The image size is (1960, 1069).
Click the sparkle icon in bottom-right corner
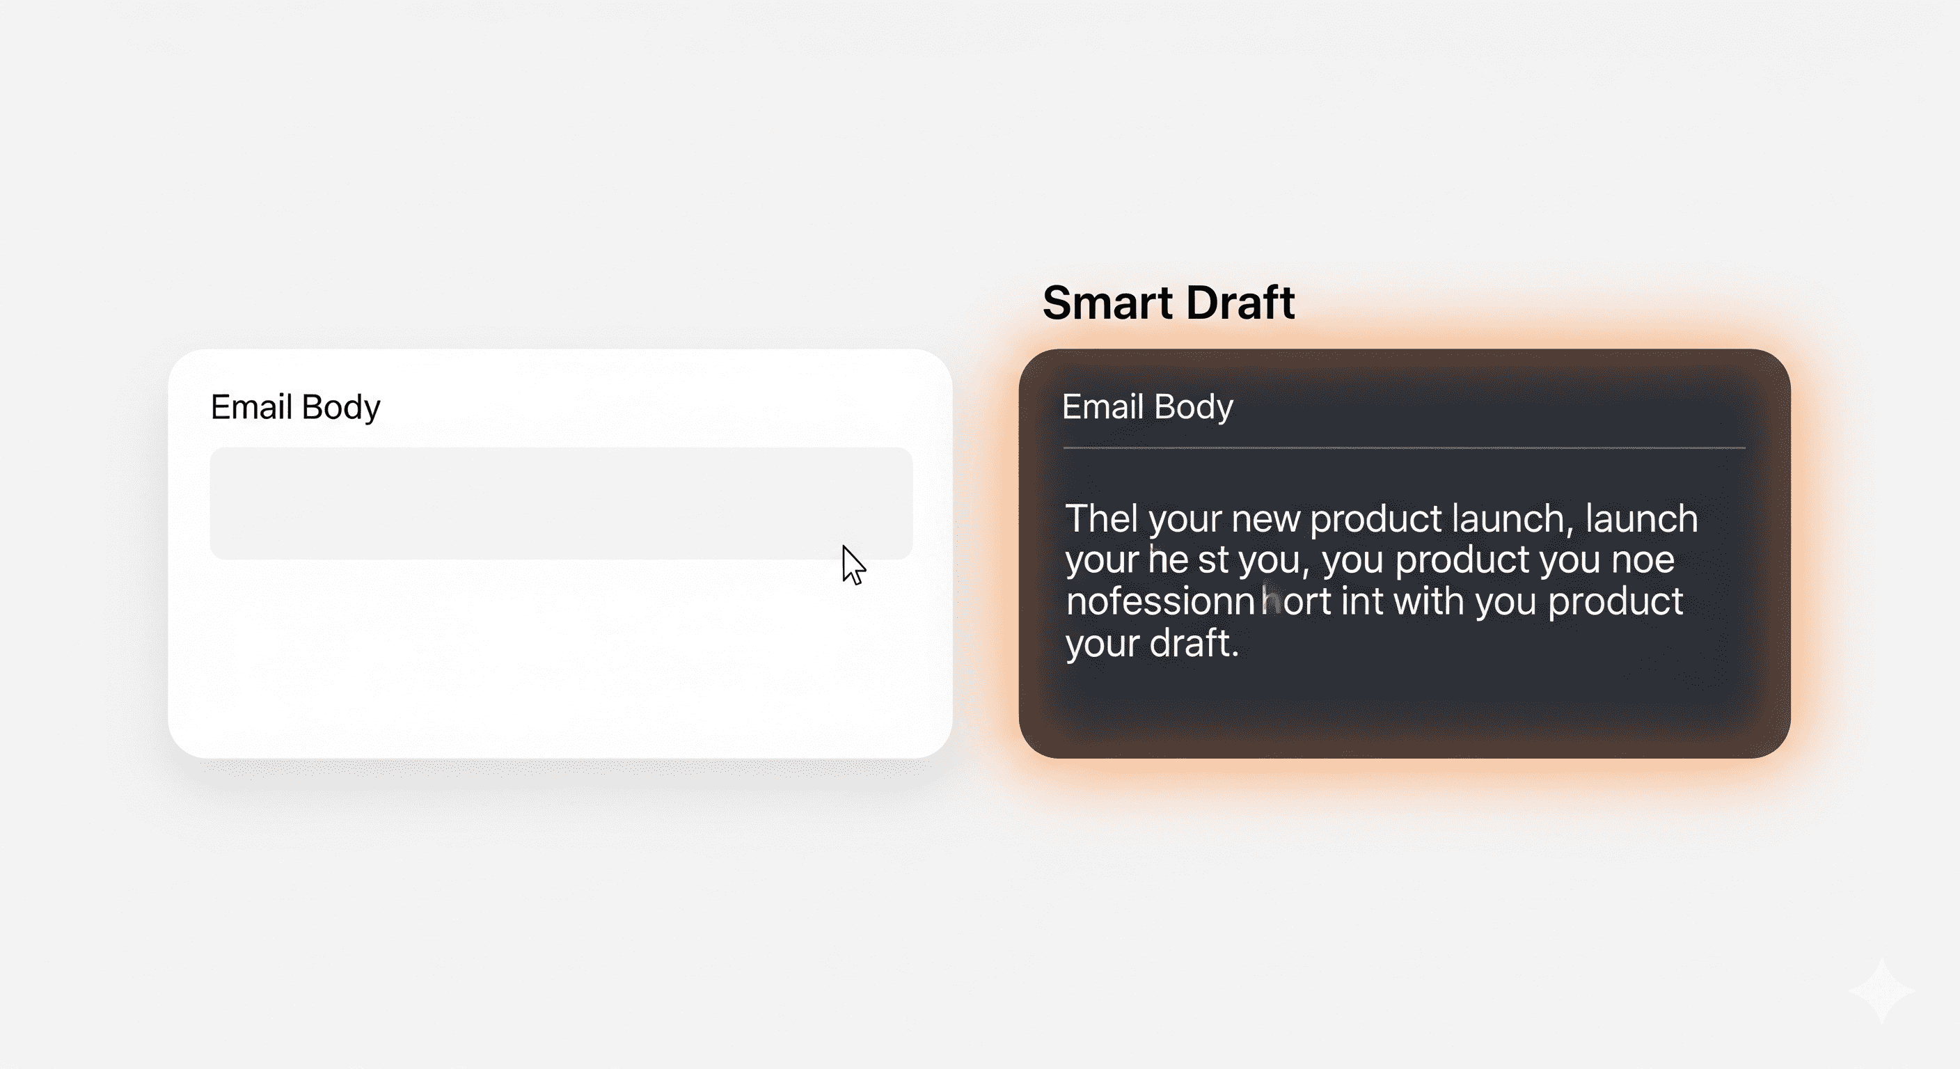(1881, 990)
